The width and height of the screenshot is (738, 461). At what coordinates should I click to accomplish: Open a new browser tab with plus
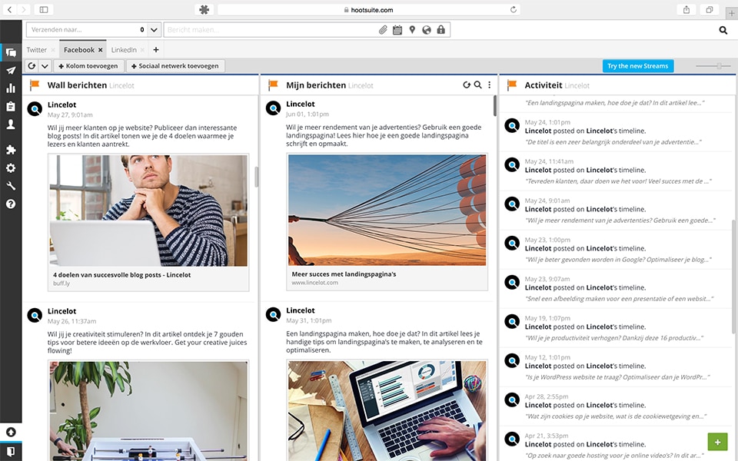731,13
